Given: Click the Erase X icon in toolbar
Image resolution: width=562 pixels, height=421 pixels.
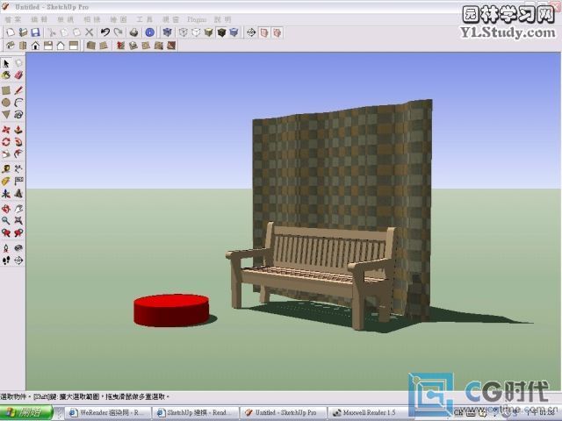Looking at the screenshot, I should coord(90,32).
